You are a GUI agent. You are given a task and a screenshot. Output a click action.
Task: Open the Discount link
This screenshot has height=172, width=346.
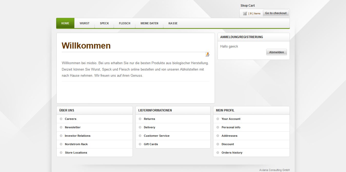tap(228, 144)
